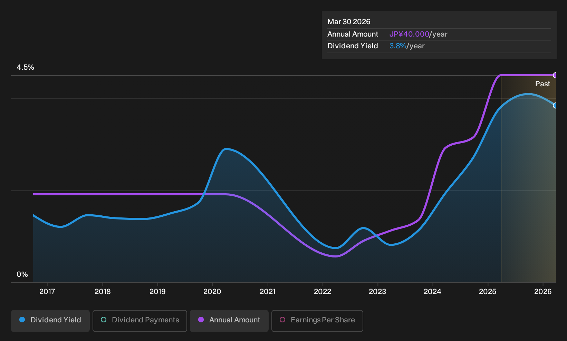Click the purple Annual Amount legend dot
This screenshot has height=341, width=567.
click(x=201, y=320)
